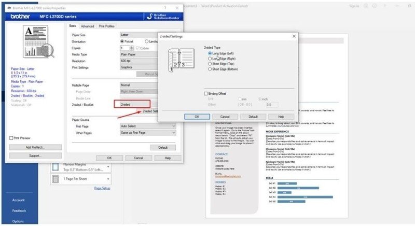
Task: Toggle the Print Preview checkbox
Action: coord(11,138)
